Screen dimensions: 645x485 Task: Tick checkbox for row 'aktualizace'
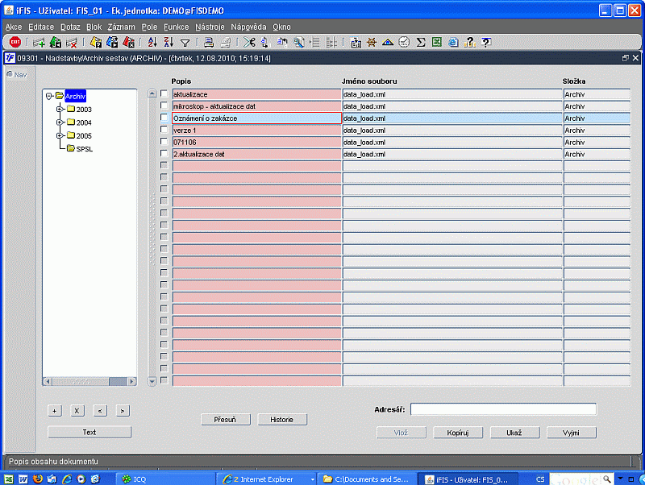coord(164,93)
